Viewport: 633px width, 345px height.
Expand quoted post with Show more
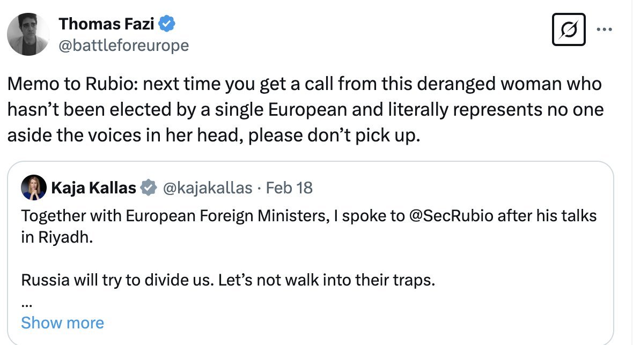[x=62, y=322]
